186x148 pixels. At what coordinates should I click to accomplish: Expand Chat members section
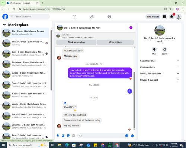[160, 67]
